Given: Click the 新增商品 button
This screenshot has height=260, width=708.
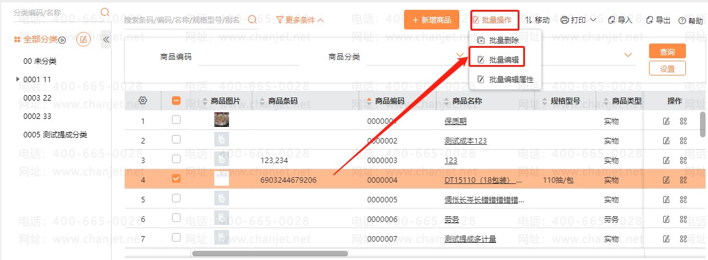Looking at the screenshot, I should [431, 20].
